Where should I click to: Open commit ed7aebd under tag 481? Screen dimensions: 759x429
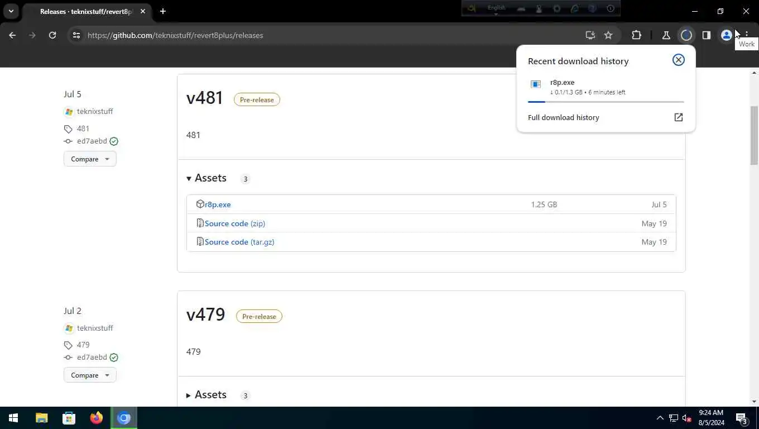point(92,141)
